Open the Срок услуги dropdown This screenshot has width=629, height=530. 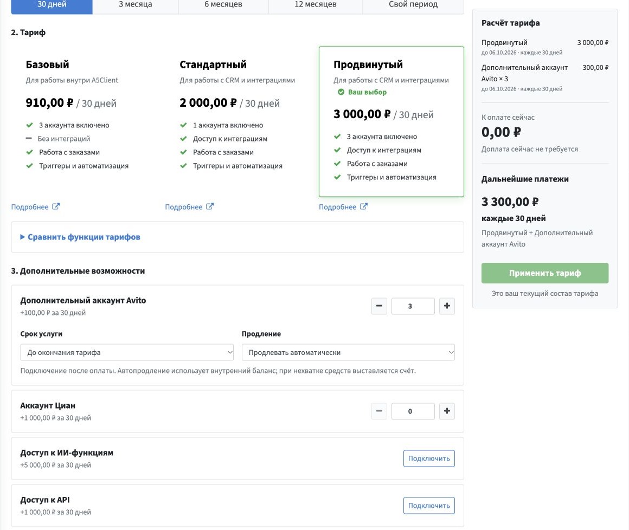(x=127, y=352)
